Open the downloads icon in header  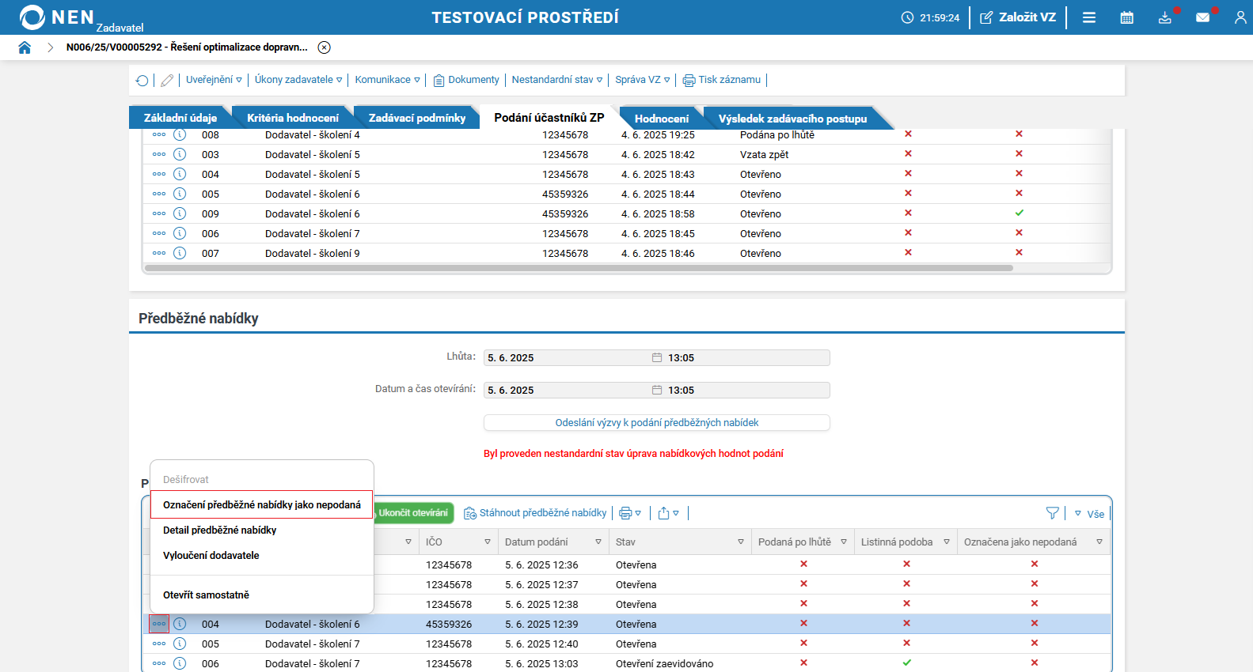point(1164,17)
